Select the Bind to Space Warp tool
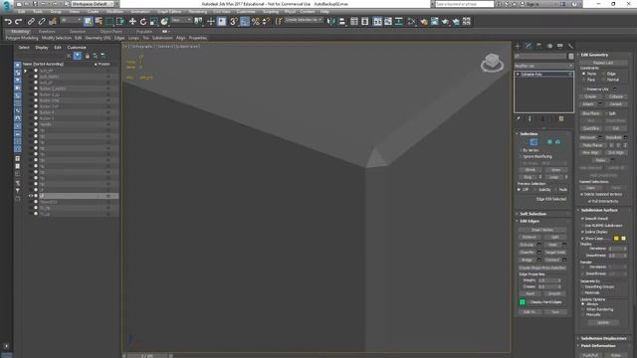The image size is (637, 358). (x=53, y=22)
